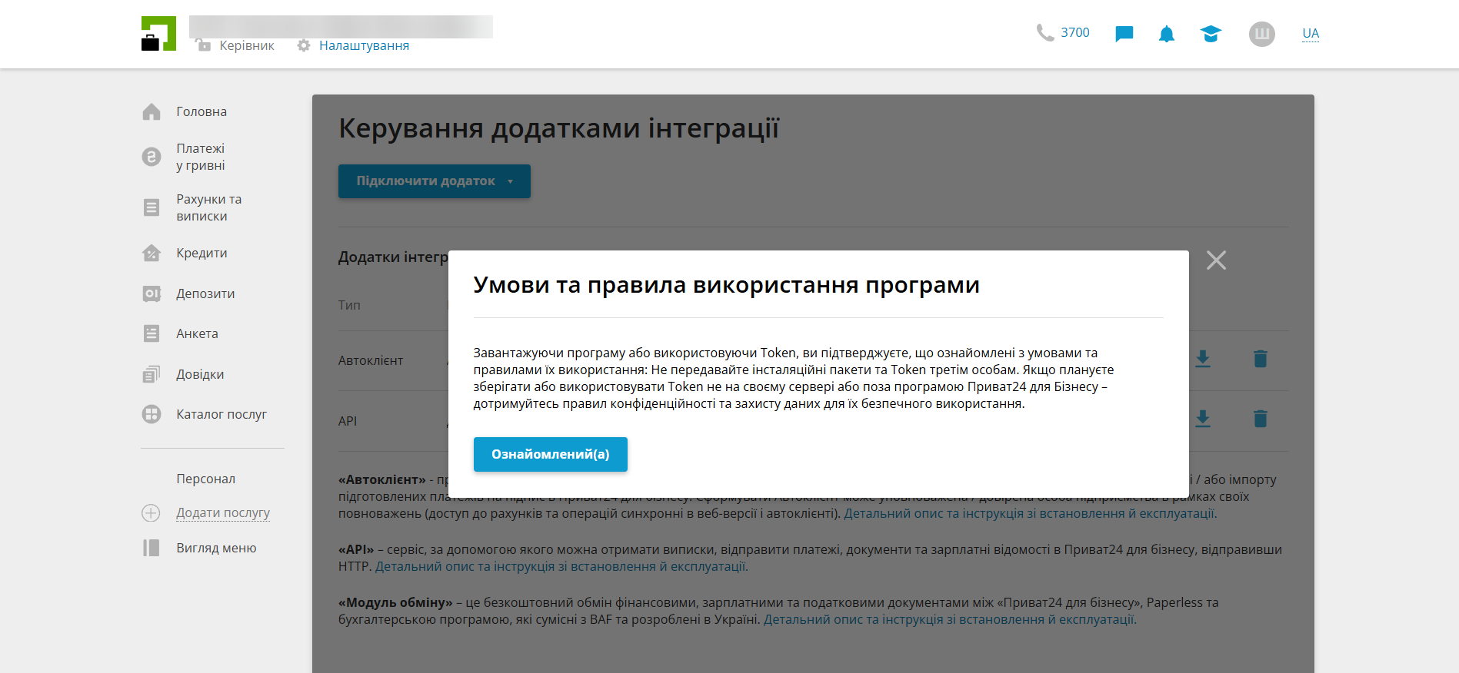
Task: Click the Рахунки та виписки icon
Action: [152, 207]
